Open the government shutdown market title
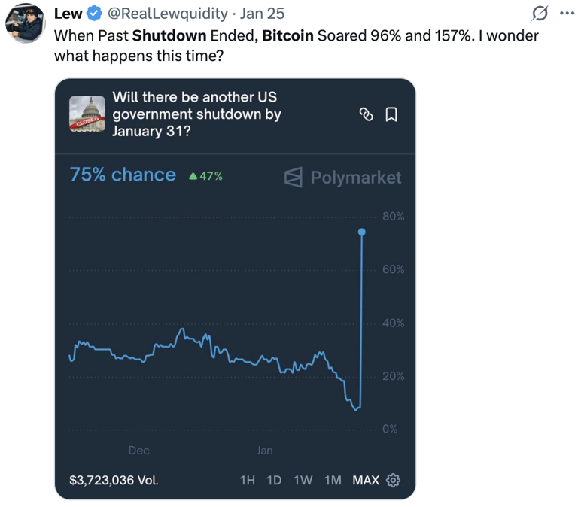The height and width of the screenshot is (507, 578). coord(196,114)
